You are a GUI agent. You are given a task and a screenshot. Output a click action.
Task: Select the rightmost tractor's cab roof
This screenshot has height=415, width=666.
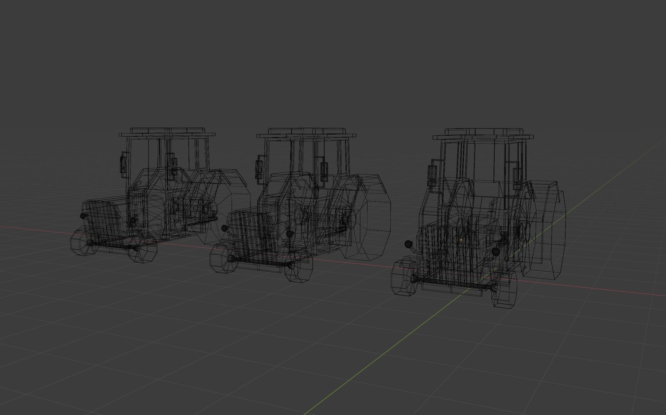click(x=483, y=134)
